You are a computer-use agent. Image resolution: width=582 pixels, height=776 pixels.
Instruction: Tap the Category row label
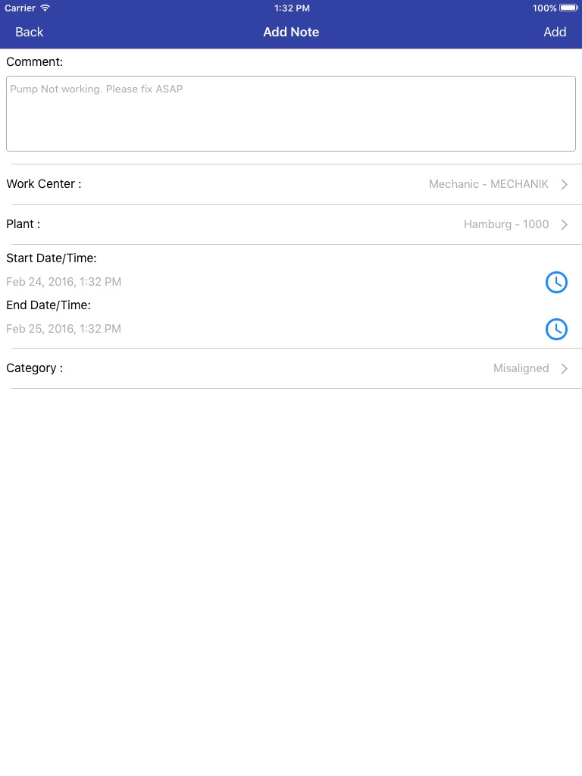click(x=34, y=368)
